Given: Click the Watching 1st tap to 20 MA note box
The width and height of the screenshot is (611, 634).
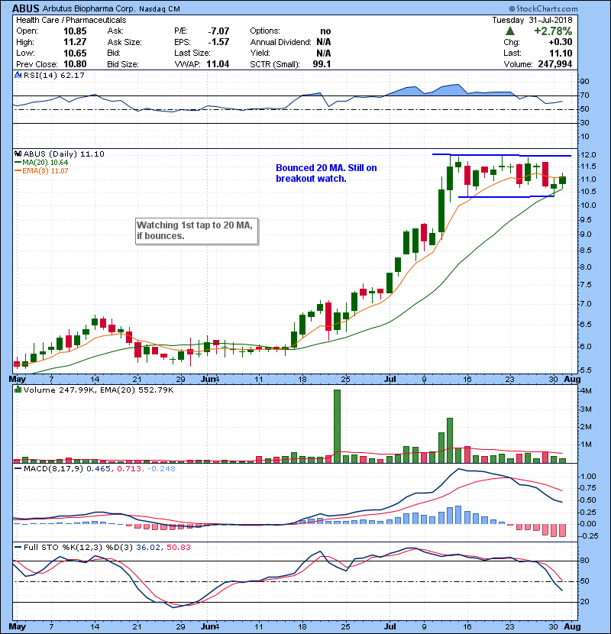Looking at the screenshot, I should (196, 231).
